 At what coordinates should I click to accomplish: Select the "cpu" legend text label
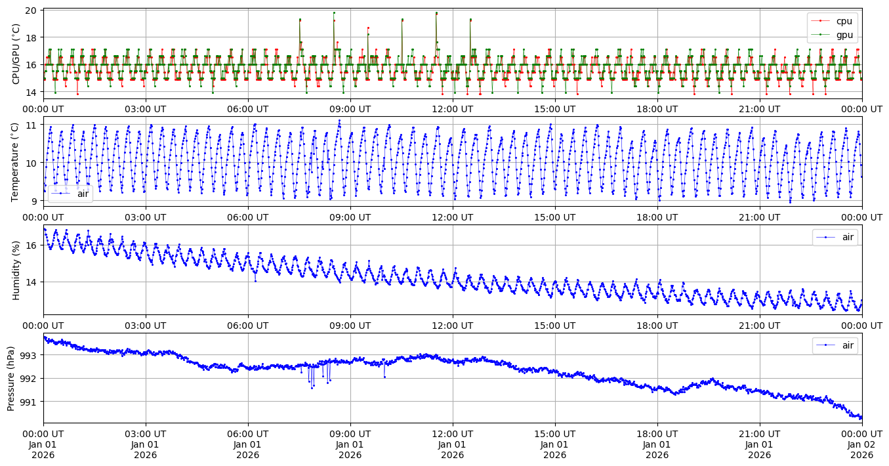(x=844, y=21)
